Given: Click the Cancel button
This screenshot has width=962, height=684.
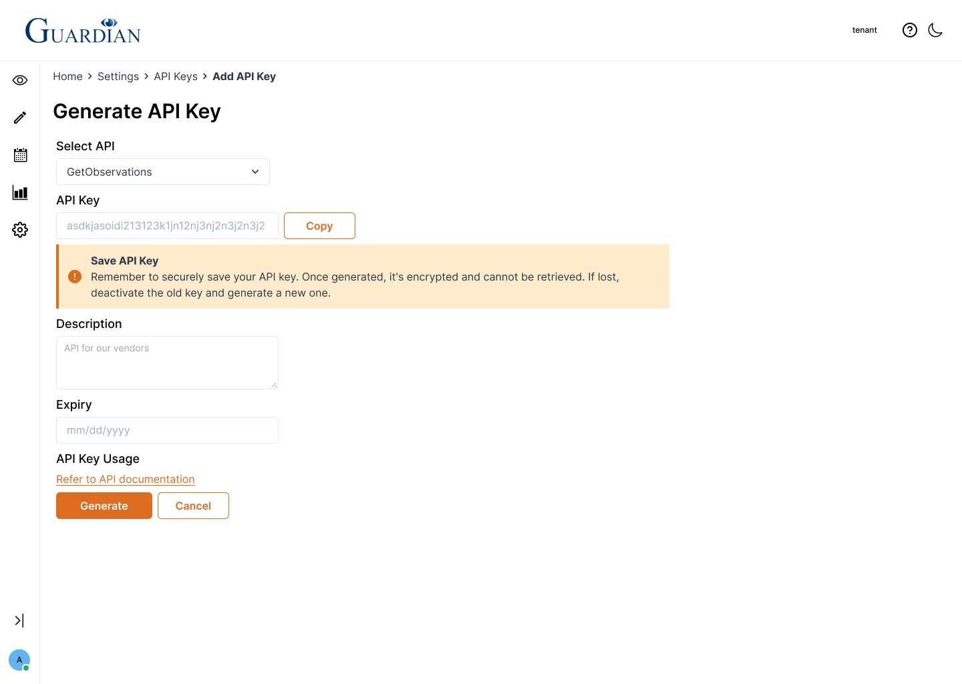Looking at the screenshot, I should point(193,506).
